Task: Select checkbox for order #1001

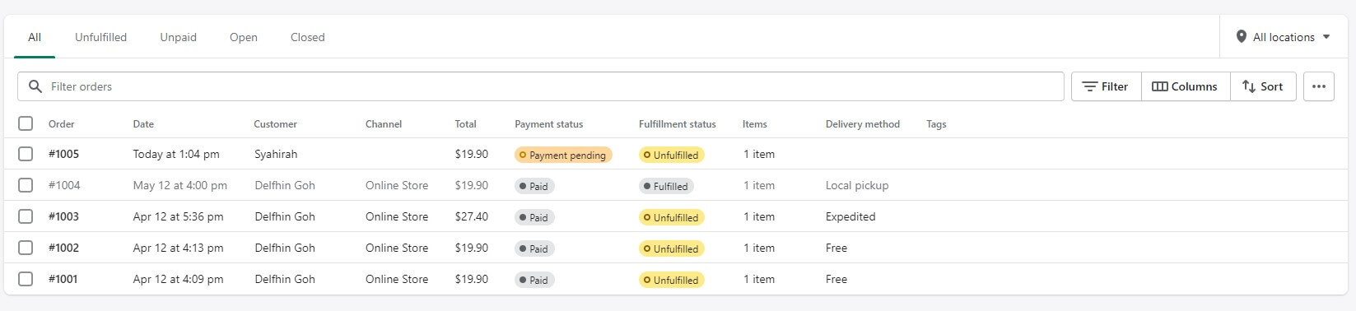Action: click(26, 279)
